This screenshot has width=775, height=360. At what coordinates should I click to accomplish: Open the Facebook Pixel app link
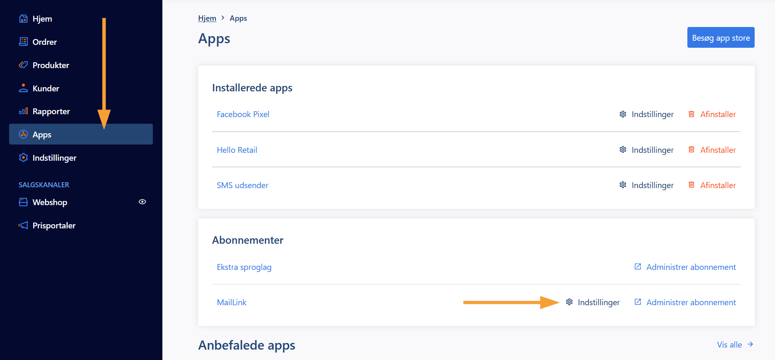point(243,114)
